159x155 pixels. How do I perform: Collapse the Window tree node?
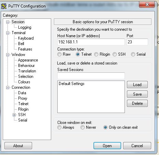click(8, 55)
